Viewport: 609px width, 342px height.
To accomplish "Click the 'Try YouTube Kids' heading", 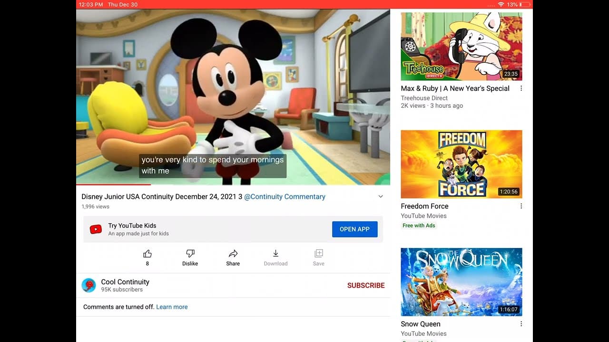I will [132, 226].
